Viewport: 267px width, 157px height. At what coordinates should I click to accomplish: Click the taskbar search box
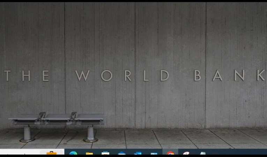coord(32,152)
